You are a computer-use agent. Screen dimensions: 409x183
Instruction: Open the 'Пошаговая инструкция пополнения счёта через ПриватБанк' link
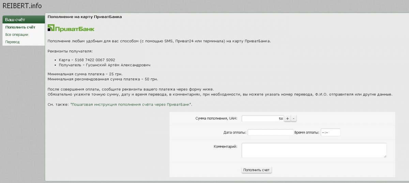[131, 104]
